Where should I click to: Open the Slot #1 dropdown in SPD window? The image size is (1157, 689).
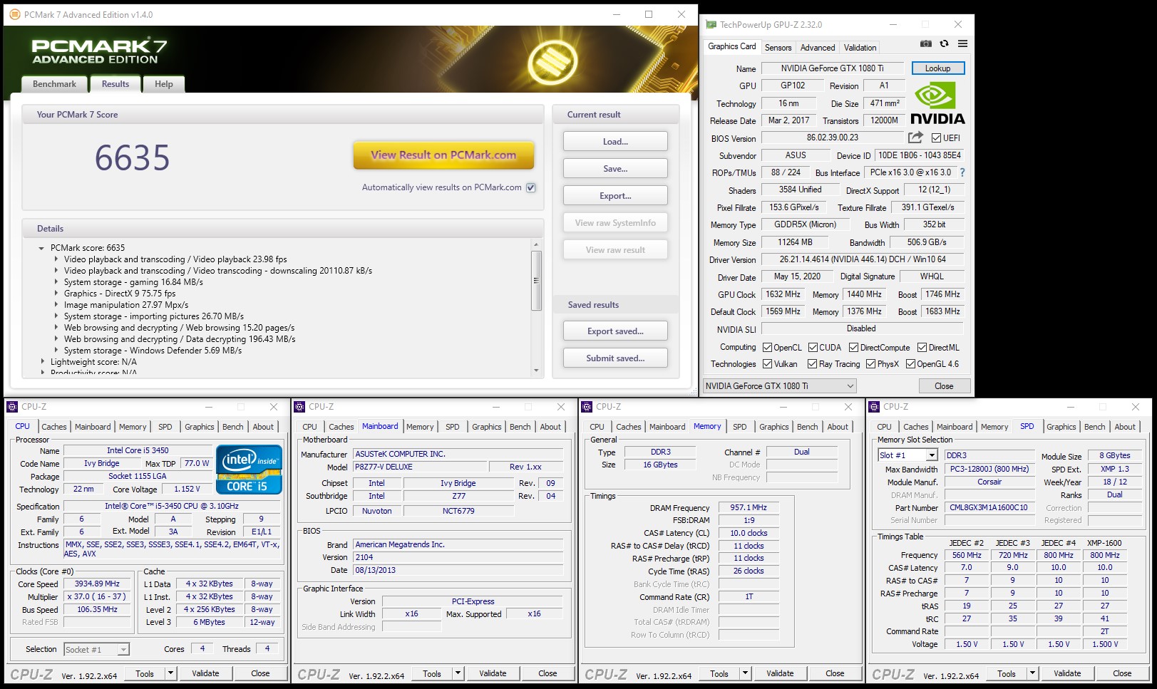[x=931, y=455]
